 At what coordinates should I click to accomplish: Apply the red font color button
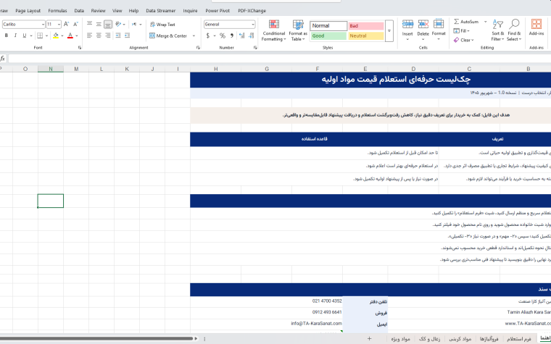tap(70, 35)
